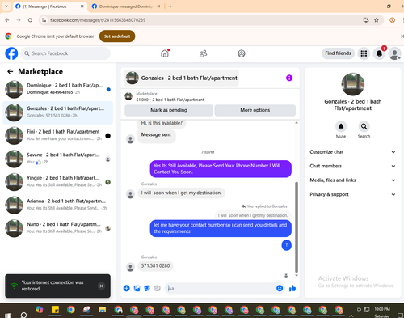Expand Privacy & support section
This screenshot has height=318, width=404.
click(x=352, y=194)
